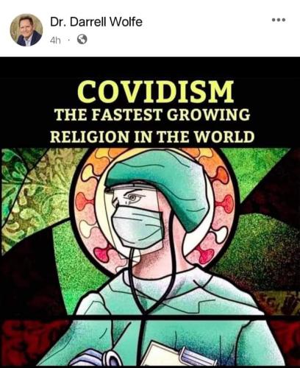Screen dimensions: 300x368
Task: Click the text line 'THE FASTEST GROWING'
Action: [152, 115]
